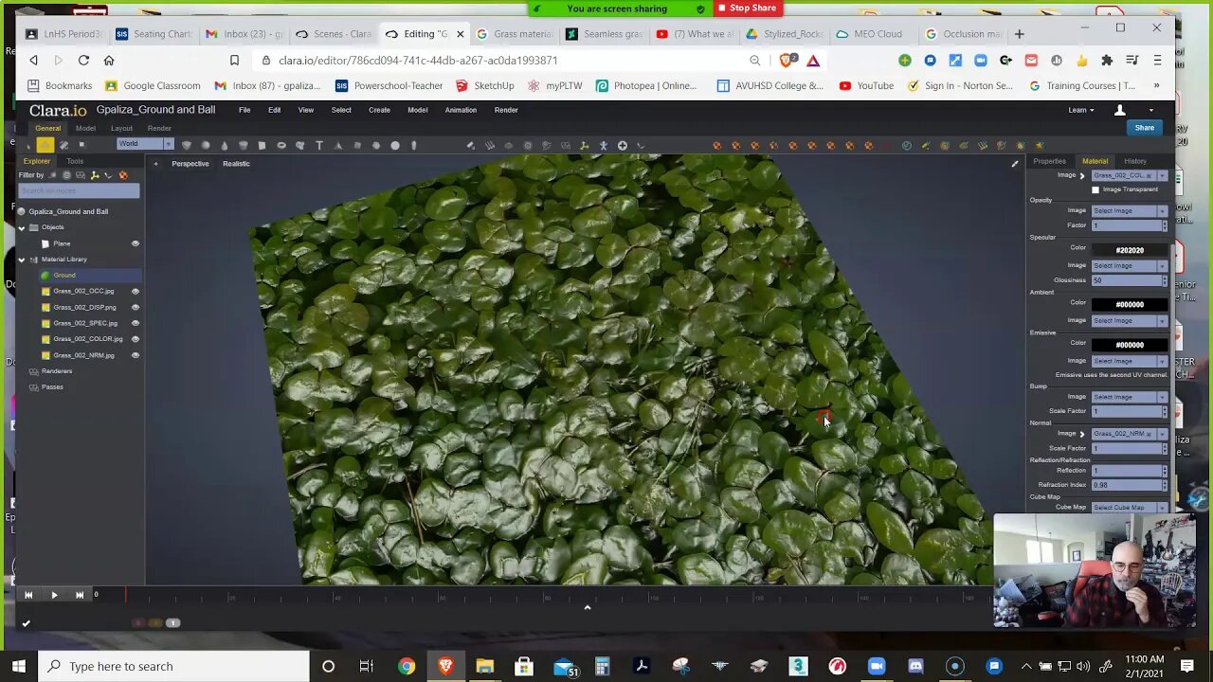
Task: Click the first orange checkered material toolbar icon
Action: click(x=716, y=145)
